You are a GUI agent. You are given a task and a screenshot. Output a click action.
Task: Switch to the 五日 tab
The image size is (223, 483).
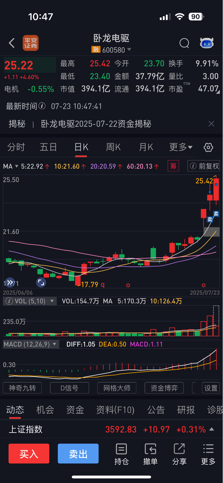click(48, 147)
